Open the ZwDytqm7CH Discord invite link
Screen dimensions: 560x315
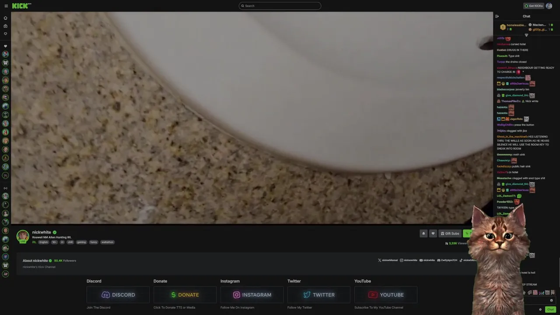[x=448, y=260]
